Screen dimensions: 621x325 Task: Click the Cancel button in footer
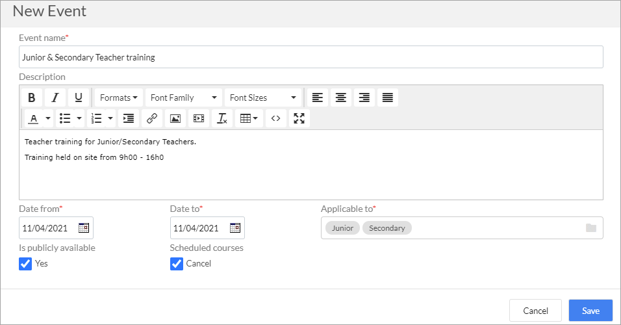pyautogui.click(x=535, y=310)
